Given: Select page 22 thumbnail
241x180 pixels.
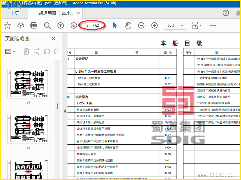Looking at the screenshot, I should 28,128.
